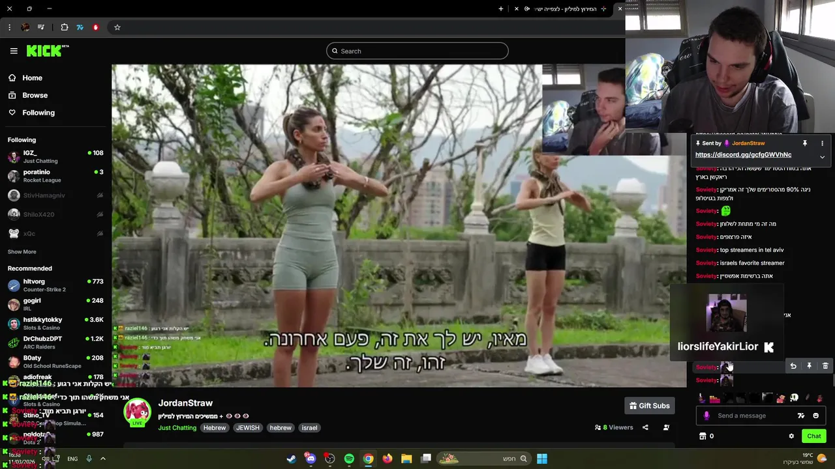Click the translate extension icon in toolbar

[x=80, y=27]
